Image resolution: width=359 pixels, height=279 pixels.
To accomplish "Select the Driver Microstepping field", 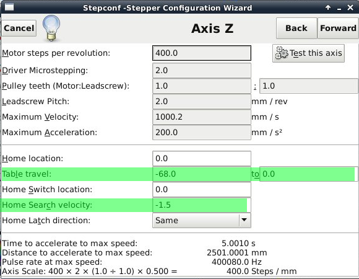I will (202, 71).
